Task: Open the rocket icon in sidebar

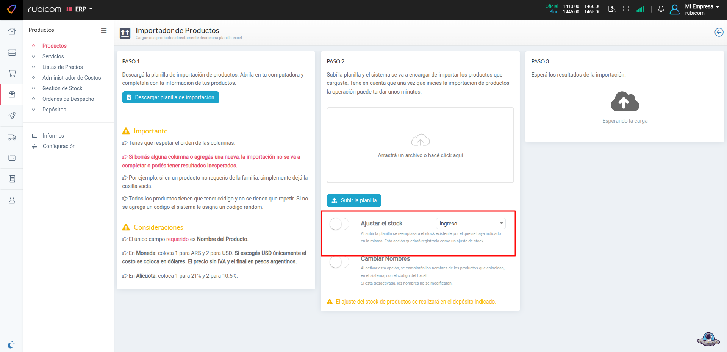Action: click(x=12, y=116)
